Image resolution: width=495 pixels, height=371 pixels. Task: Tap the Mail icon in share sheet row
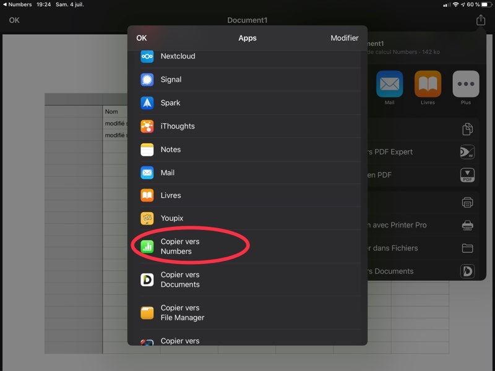[x=389, y=85]
